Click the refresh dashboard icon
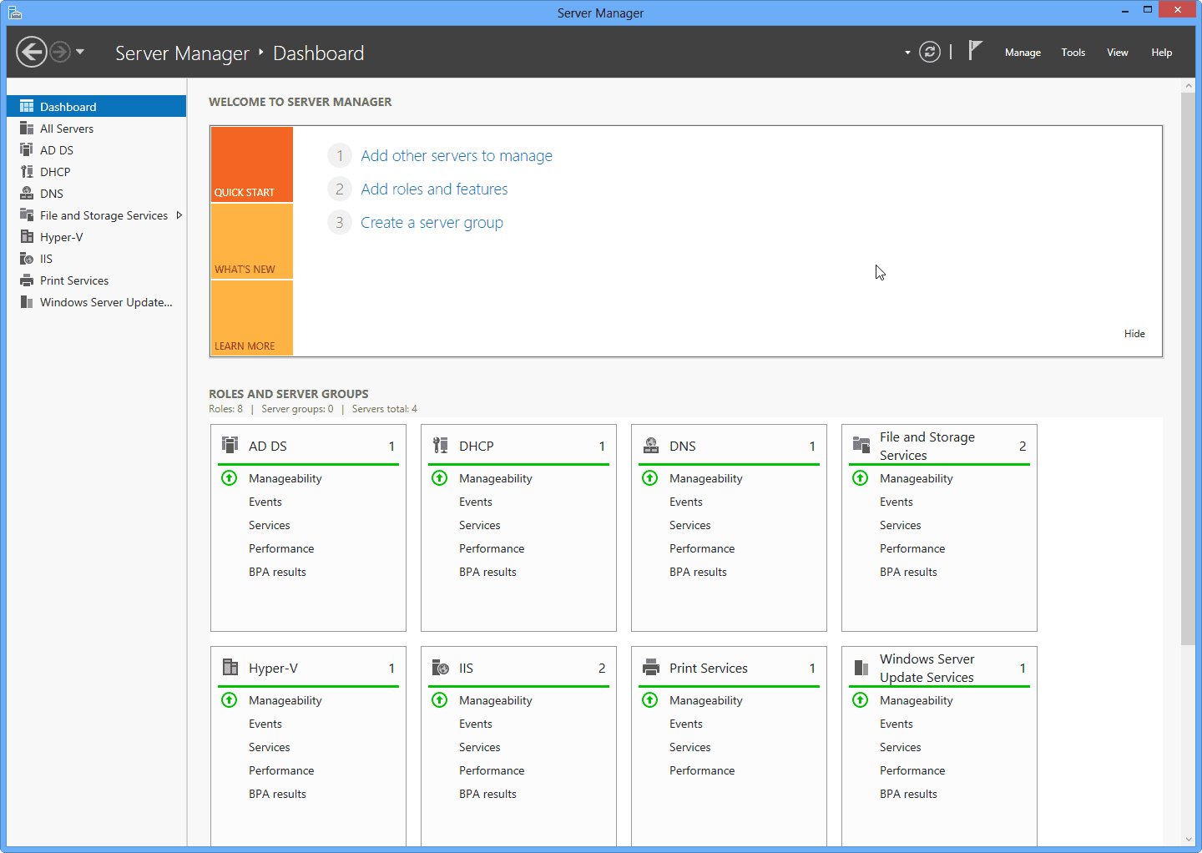The width and height of the screenshot is (1202, 853). coord(929,52)
